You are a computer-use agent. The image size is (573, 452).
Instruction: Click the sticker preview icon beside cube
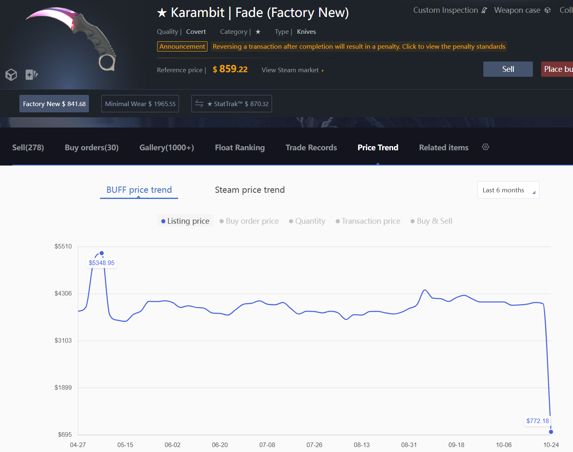31,75
